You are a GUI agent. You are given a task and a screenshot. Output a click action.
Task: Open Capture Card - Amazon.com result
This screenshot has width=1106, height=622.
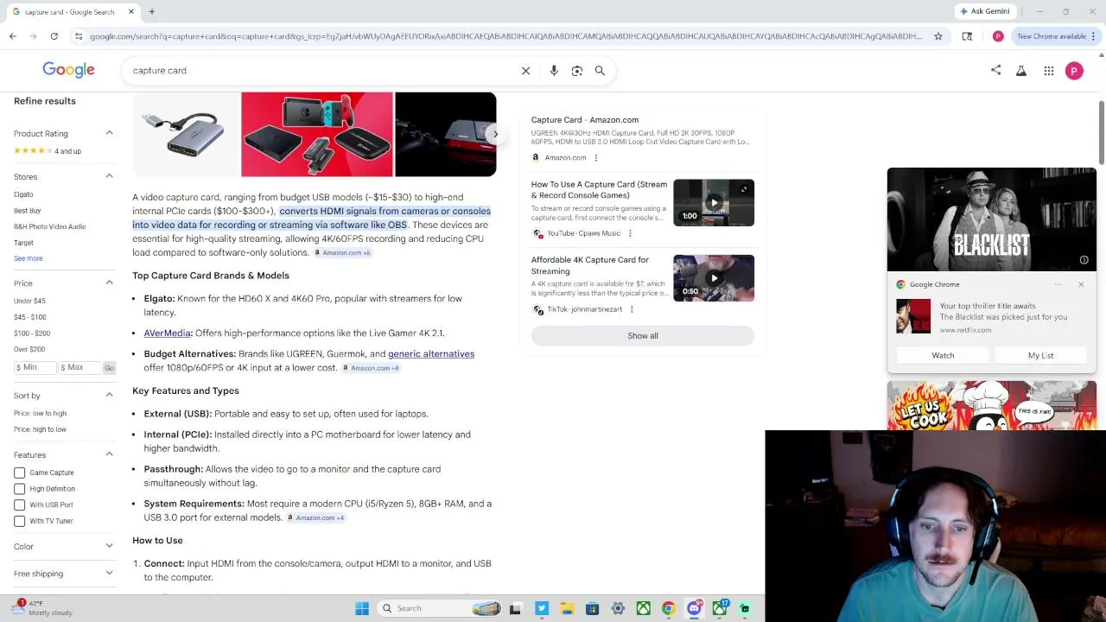585,120
